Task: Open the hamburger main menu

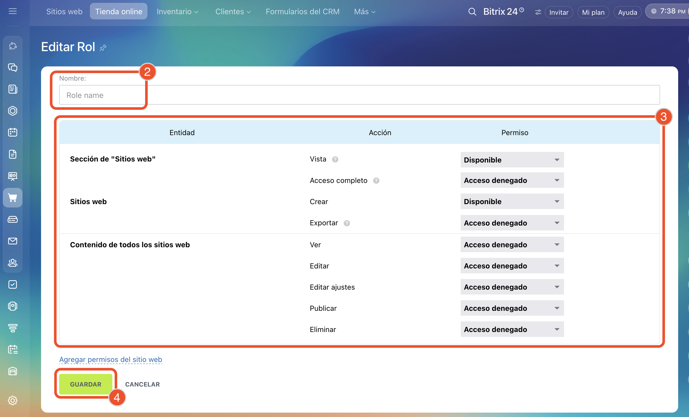Action: (x=13, y=11)
